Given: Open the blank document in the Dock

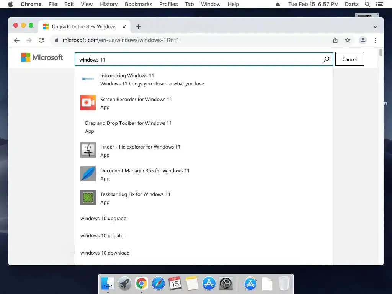Looking at the screenshot, I should coord(267,284).
